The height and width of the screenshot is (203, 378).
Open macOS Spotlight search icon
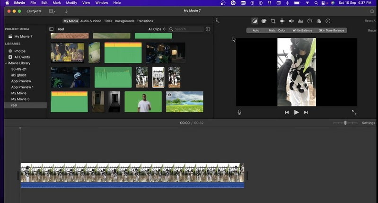316,3
